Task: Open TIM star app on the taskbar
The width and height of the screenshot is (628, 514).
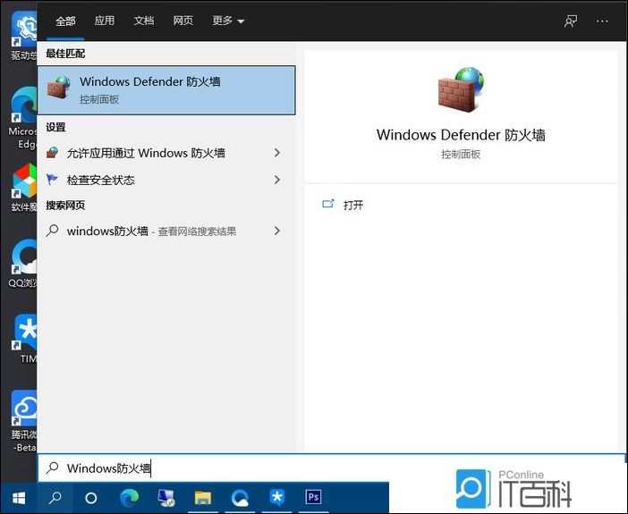Action: click(276, 498)
